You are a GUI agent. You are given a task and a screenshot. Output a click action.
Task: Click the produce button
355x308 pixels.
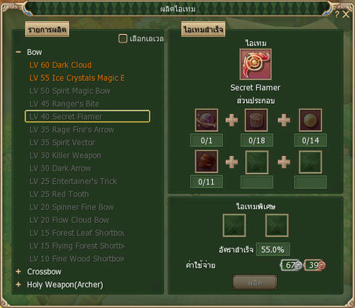[255, 282]
